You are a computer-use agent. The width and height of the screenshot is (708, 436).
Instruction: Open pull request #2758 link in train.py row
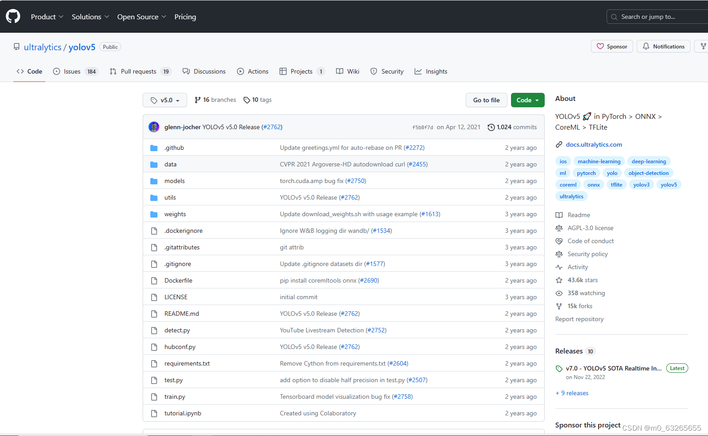(402, 397)
